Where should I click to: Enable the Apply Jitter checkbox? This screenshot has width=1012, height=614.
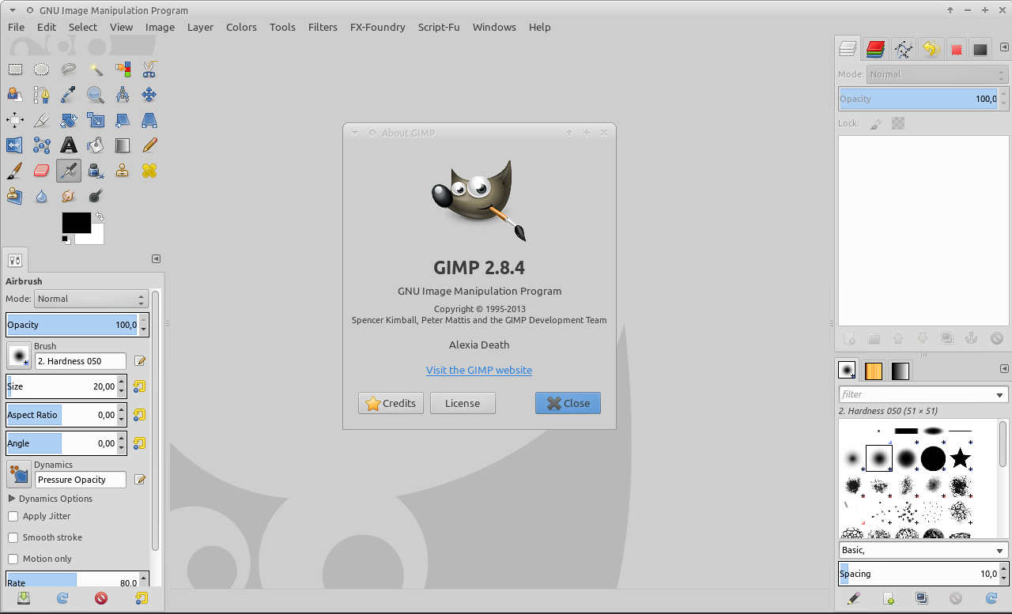[x=13, y=516]
